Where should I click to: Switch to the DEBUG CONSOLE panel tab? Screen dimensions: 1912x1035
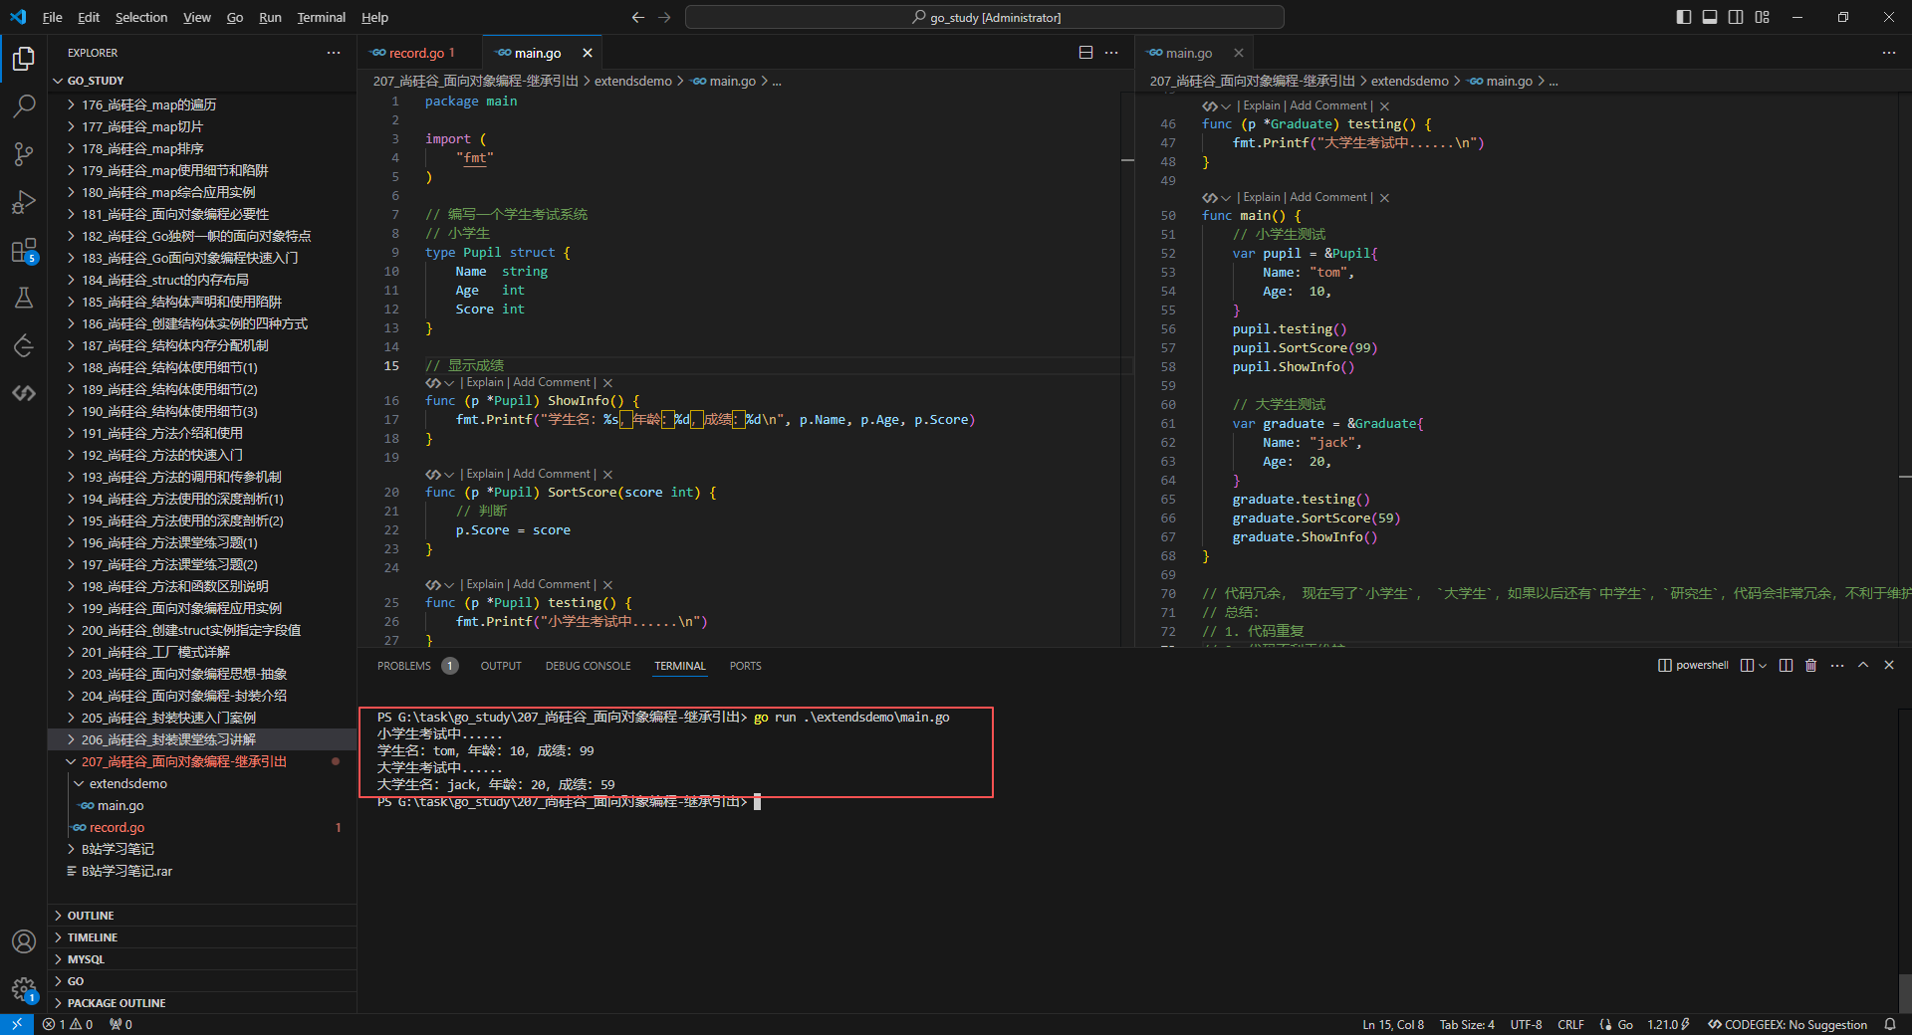pyautogui.click(x=588, y=666)
